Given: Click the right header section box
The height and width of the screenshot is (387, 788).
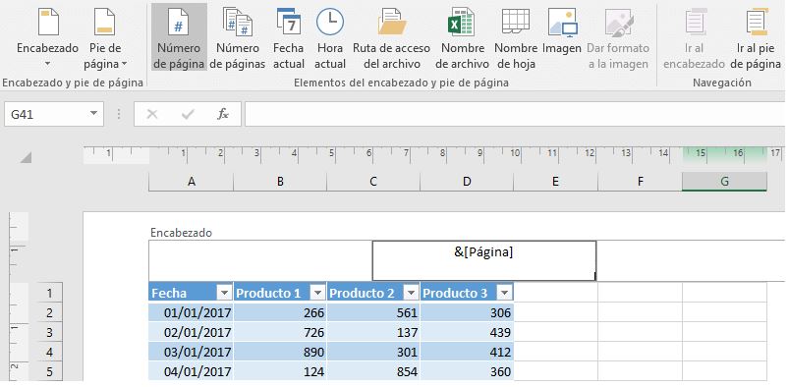Looking at the screenshot, I should [691, 260].
